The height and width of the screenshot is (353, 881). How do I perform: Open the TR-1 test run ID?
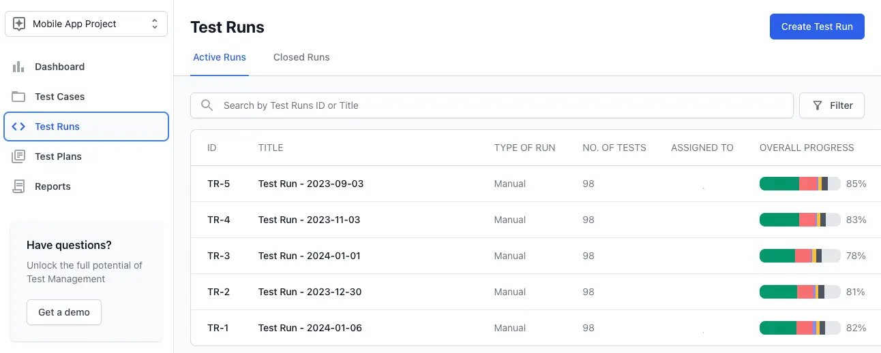tap(218, 328)
